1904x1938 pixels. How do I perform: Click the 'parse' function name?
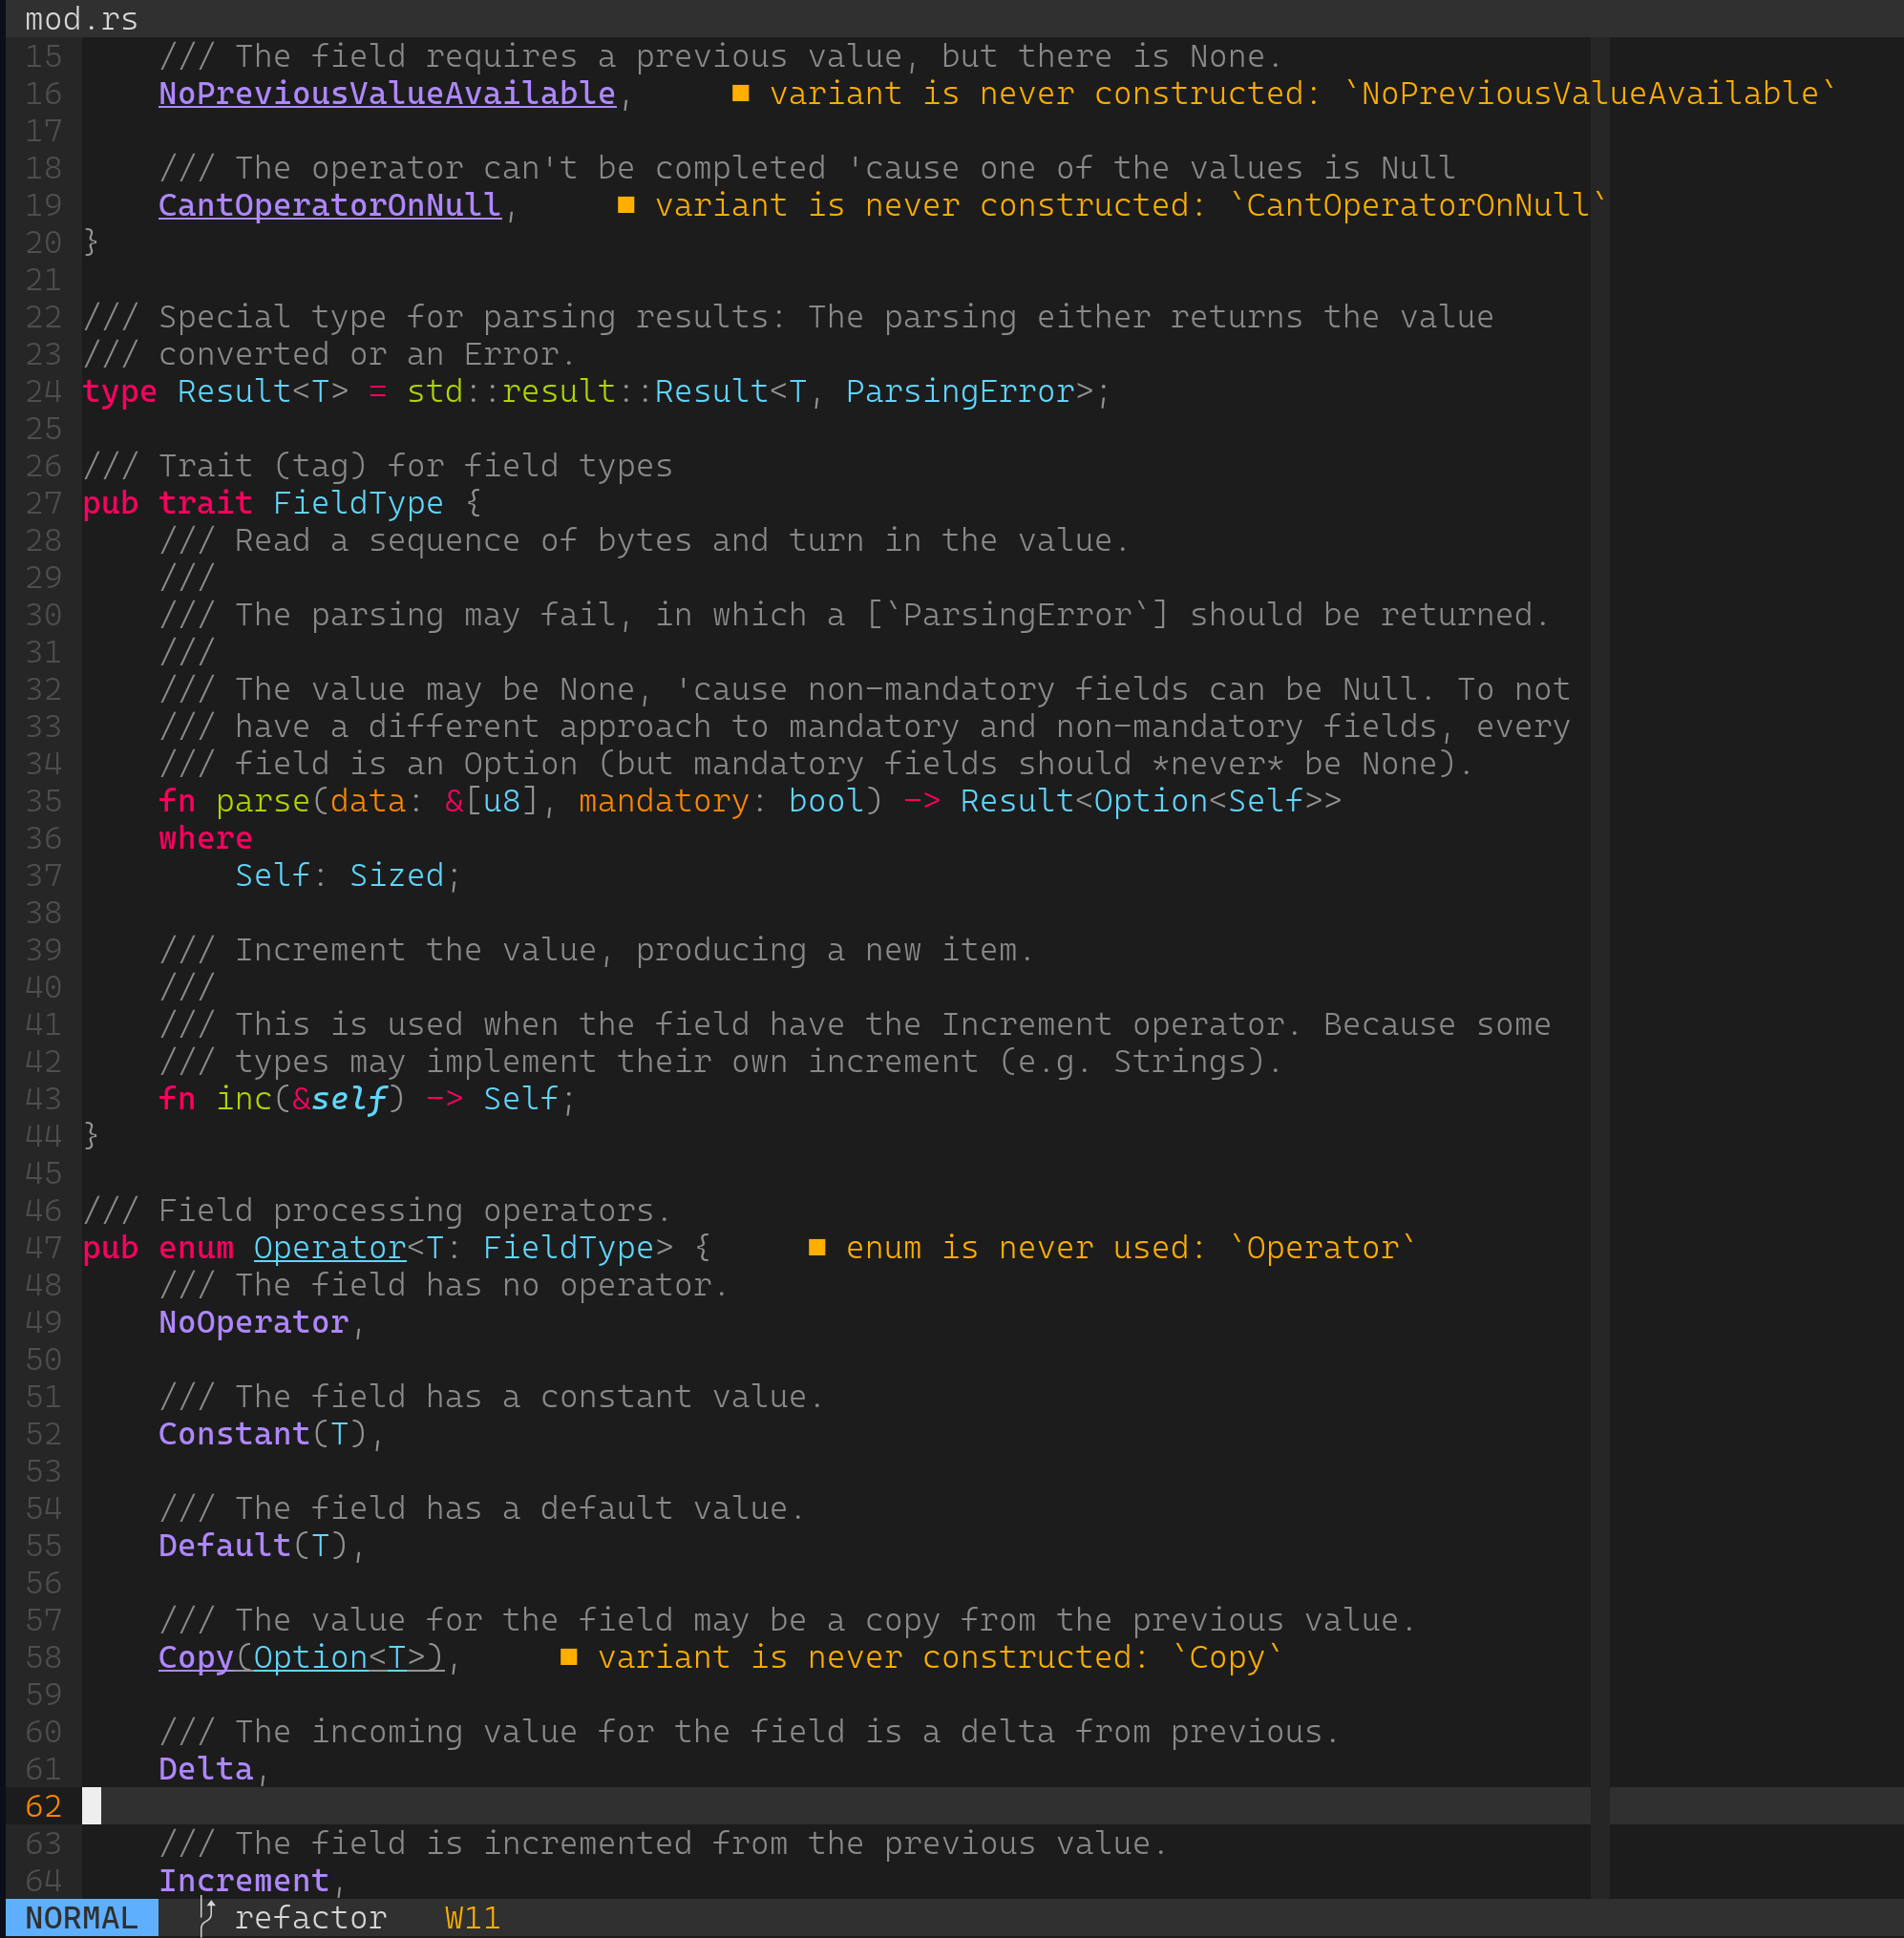263,801
